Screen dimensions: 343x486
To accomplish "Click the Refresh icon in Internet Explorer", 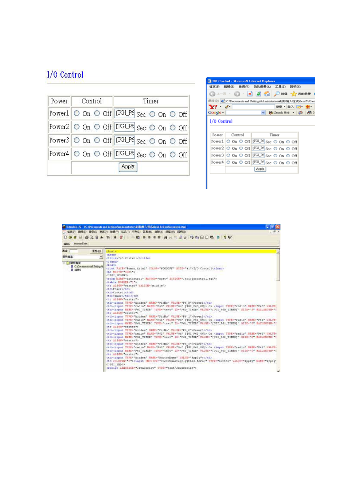I will (258, 93).
